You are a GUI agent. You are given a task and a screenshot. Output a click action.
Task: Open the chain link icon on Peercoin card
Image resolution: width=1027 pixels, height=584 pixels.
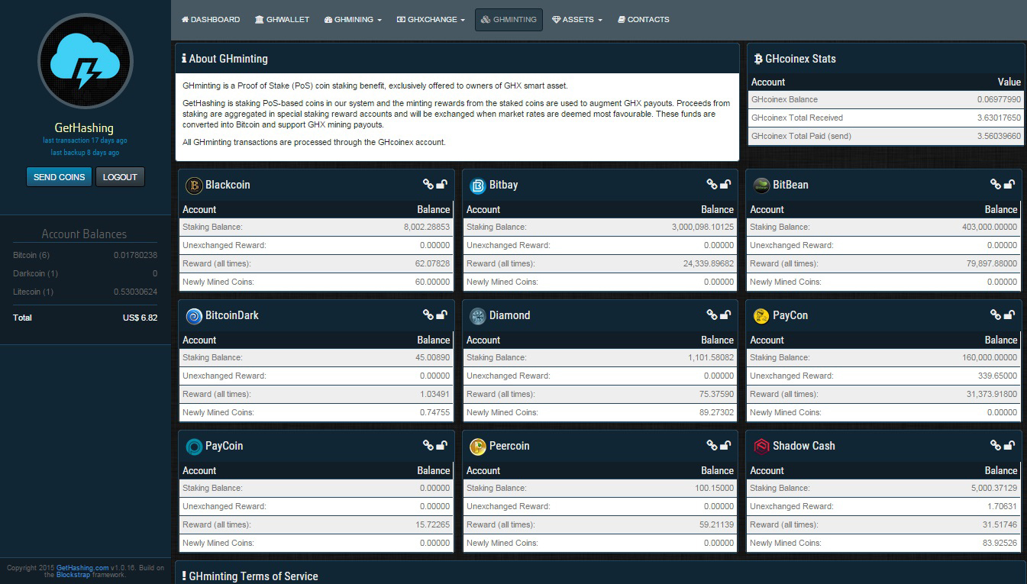pyautogui.click(x=712, y=445)
